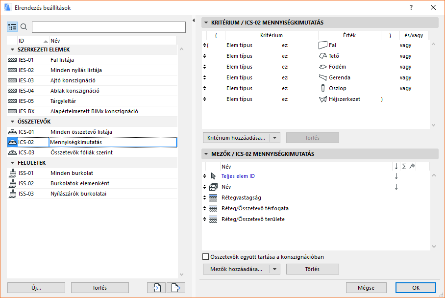Screen dimensions: 445x298
Task: Toggle the tree view list icon
Action: tap(12, 27)
